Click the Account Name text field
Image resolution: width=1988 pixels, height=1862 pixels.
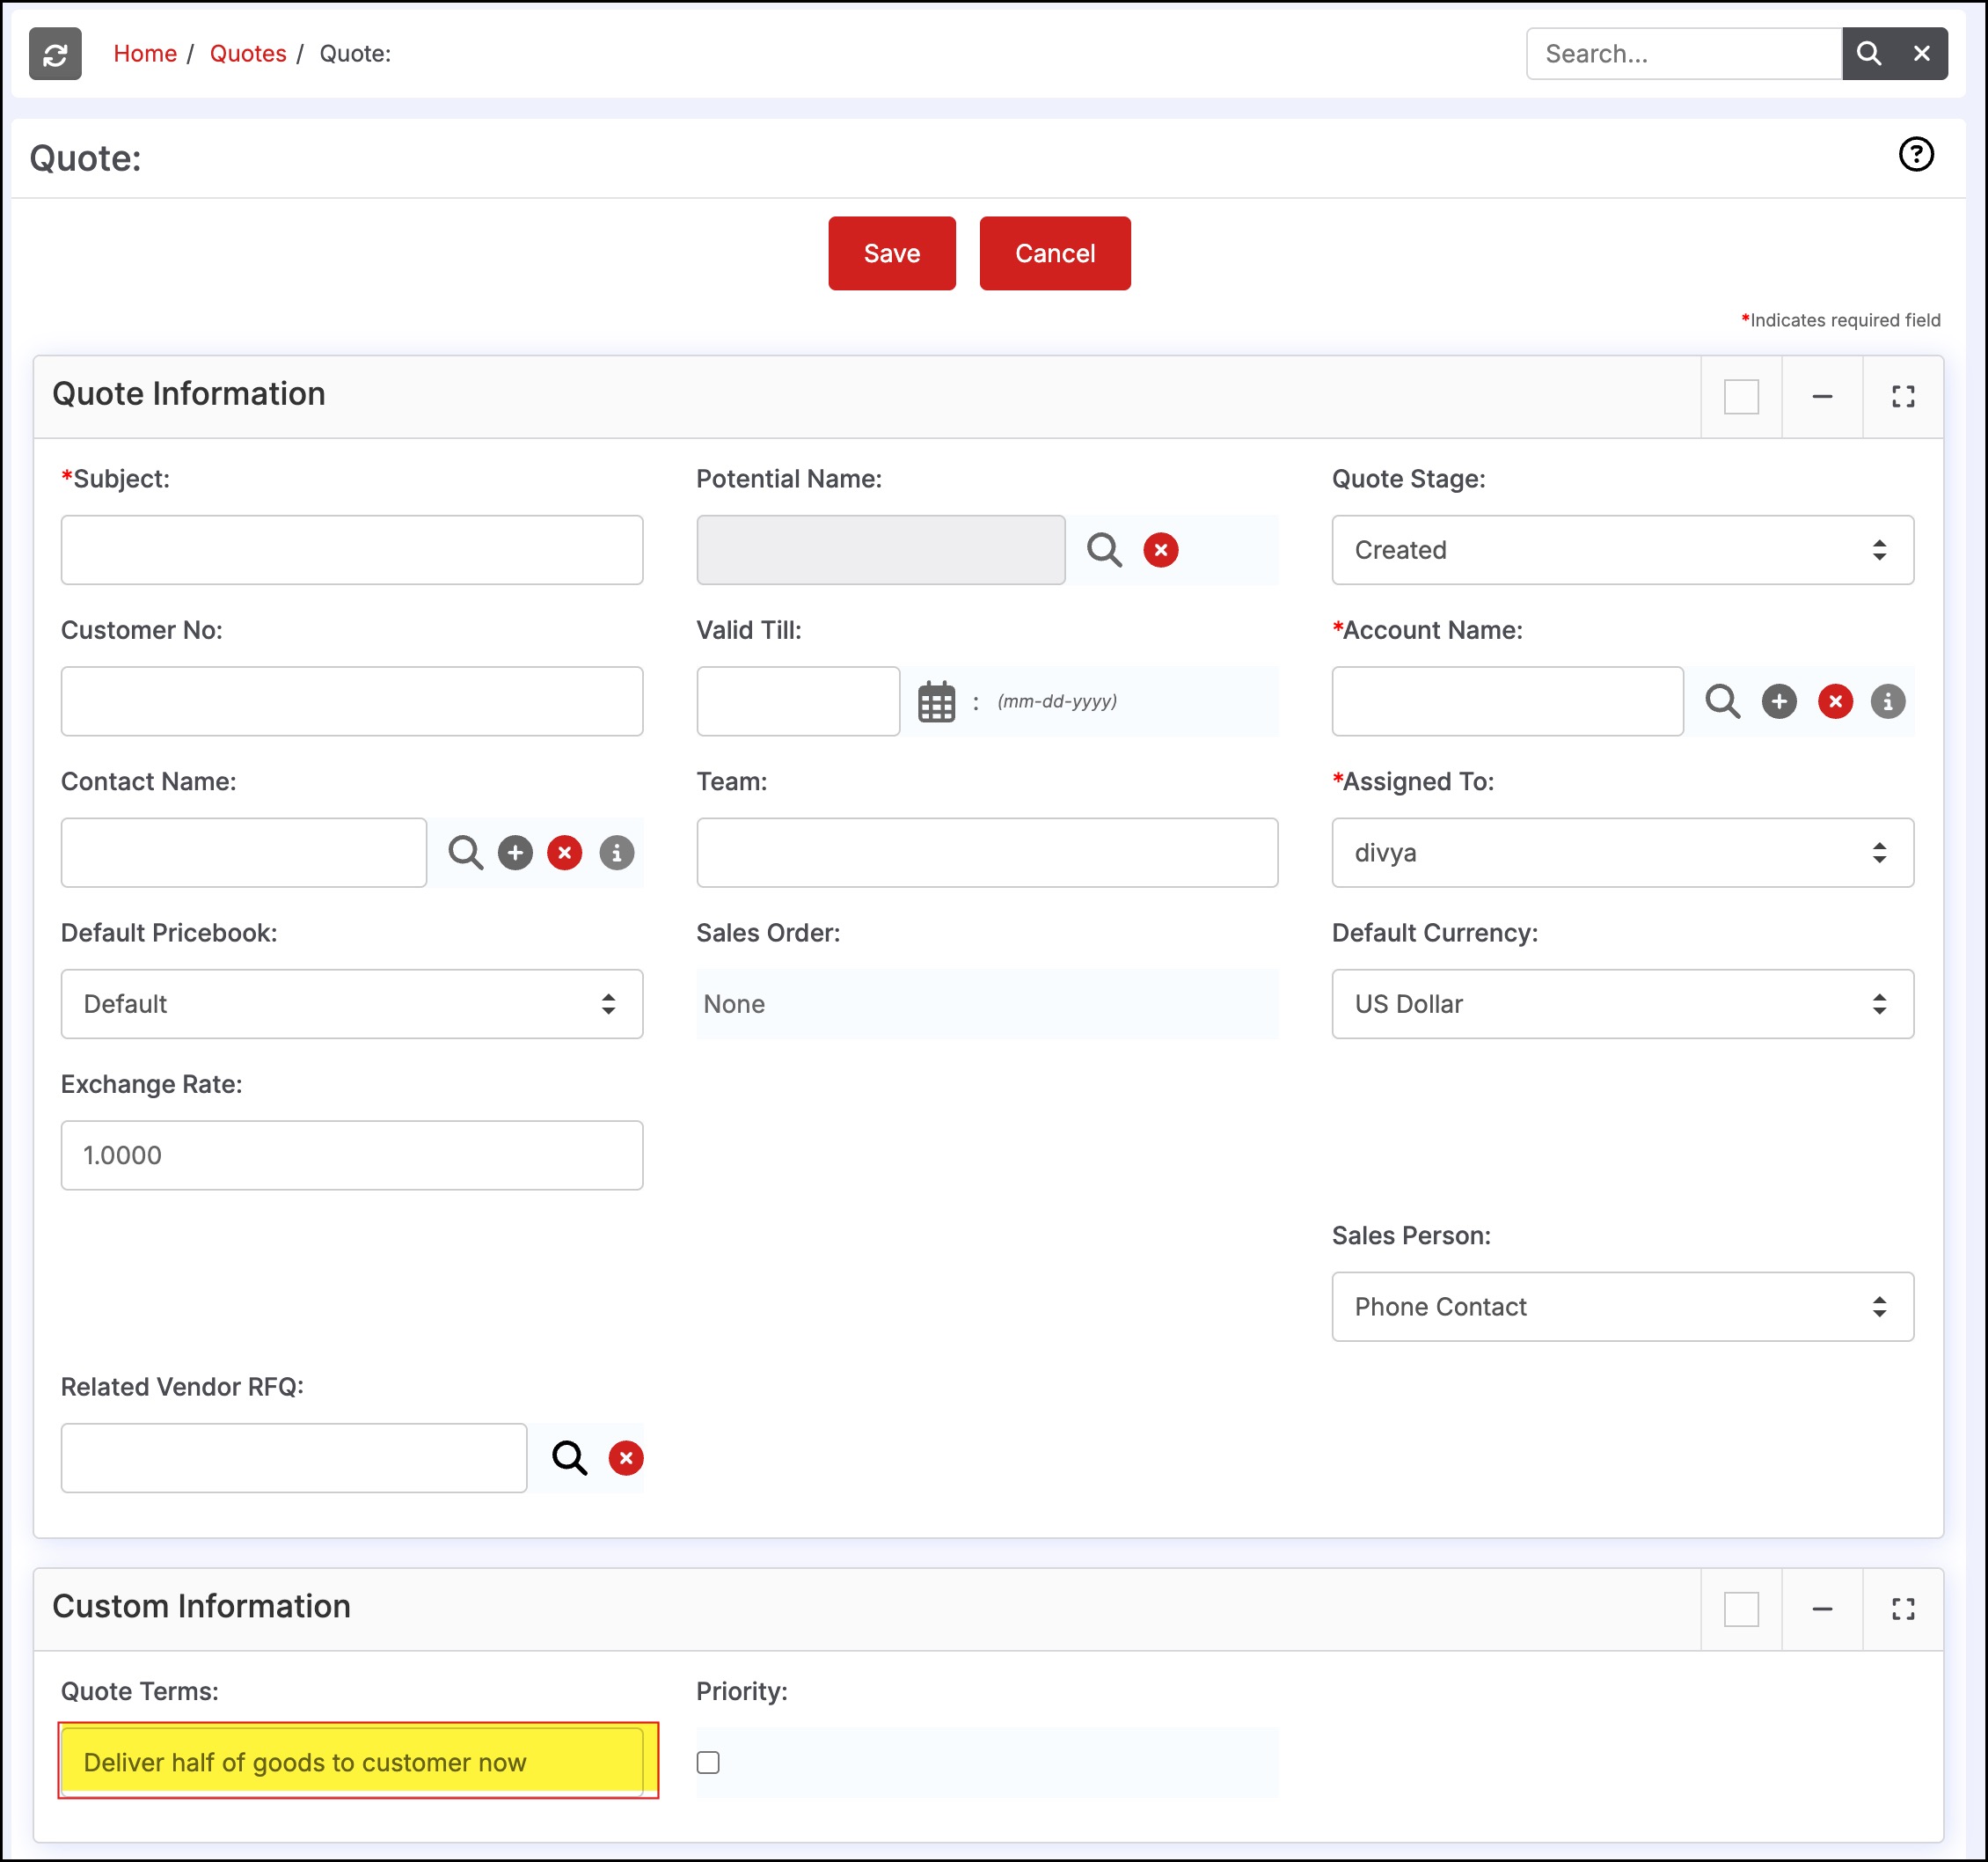pyautogui.click(x=1507, y=701)
